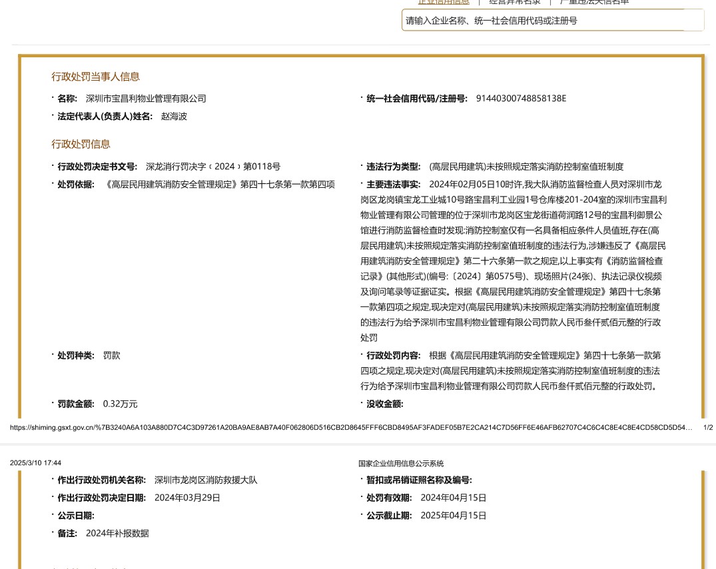
Task: Click the credit code 91440300748858138E
Action: click(521, 99)
